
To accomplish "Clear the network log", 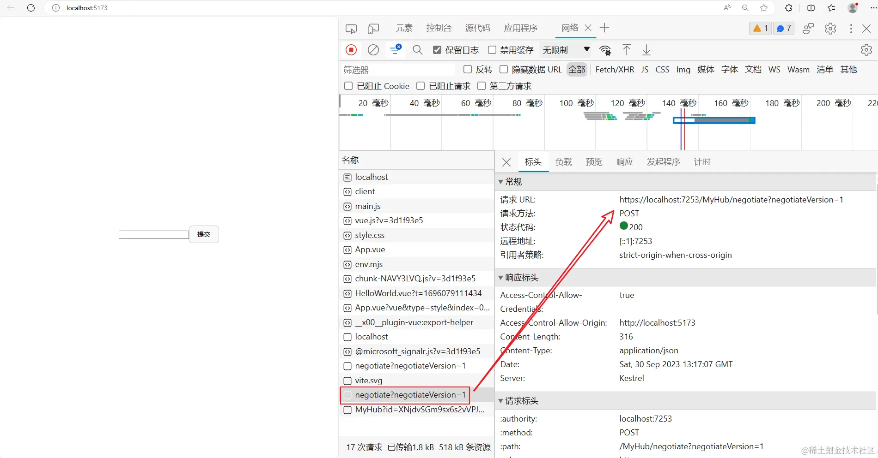I will coord(373,50).
